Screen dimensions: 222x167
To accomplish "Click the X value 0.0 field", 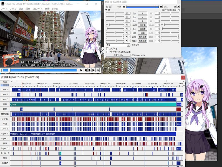I will [134, 13].
